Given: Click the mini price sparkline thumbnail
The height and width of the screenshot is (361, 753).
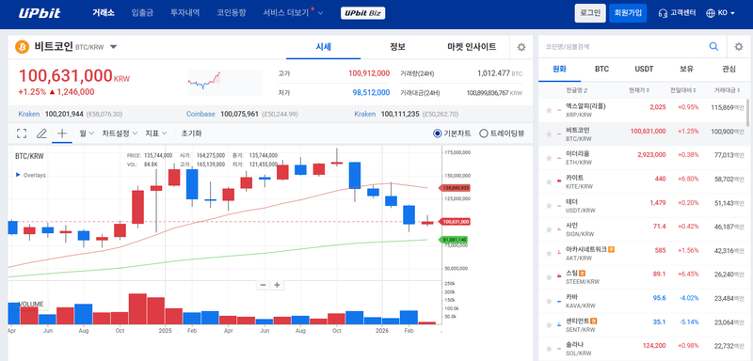Looking at the screenshot, I should point(225,82).
